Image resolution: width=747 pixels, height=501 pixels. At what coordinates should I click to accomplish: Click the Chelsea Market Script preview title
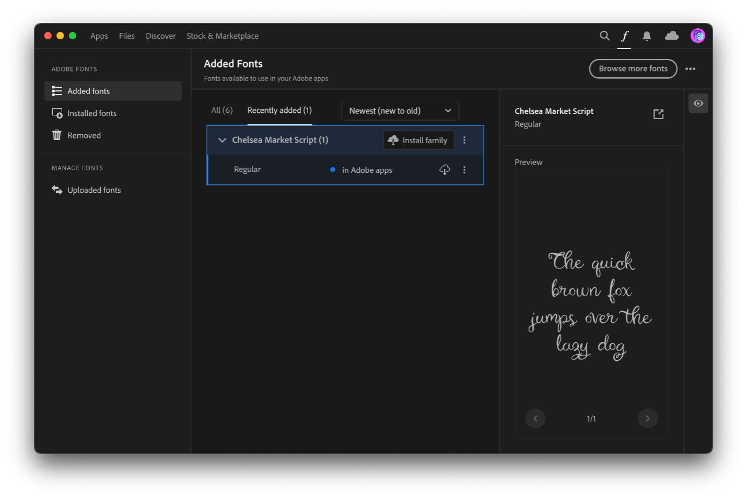point(554,111)
